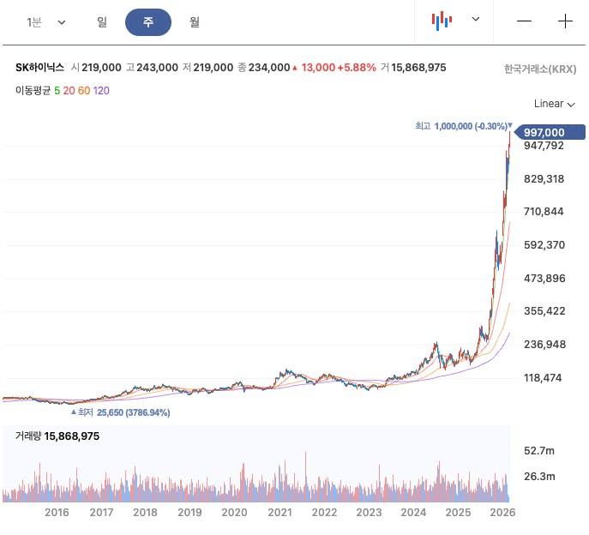Viewport: 589px width, 535px height.
Task: Click the SK하이닉스 stock name
Action: [39, 68]
